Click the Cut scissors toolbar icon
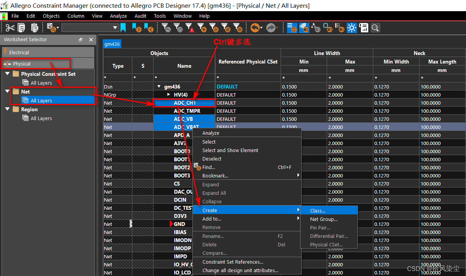The height and width of the screenshot is (276, 466). point(10,28)
